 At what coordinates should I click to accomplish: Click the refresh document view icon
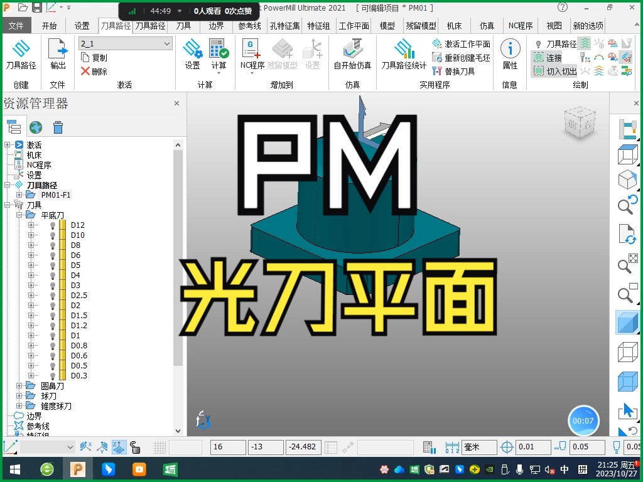pyautogui.click(x=627, y=234)
